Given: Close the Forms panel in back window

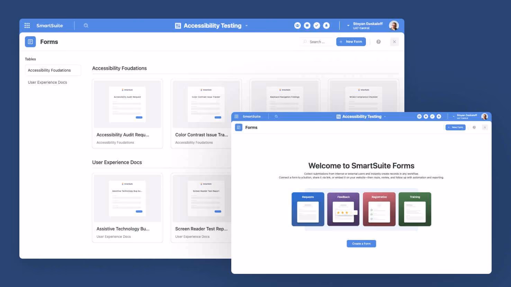Looking at the screenshot, I should click(394, 42).
